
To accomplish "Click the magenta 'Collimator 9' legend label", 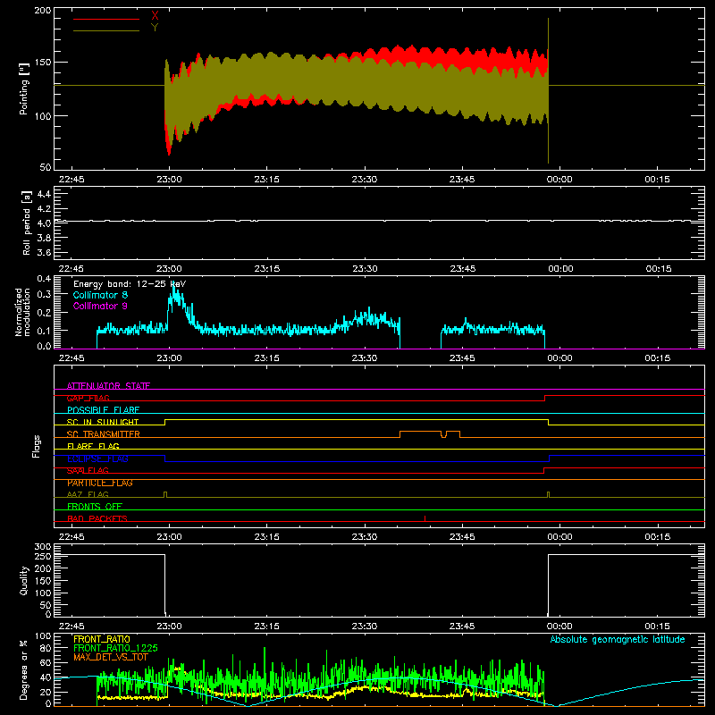I will click(100, 306).
